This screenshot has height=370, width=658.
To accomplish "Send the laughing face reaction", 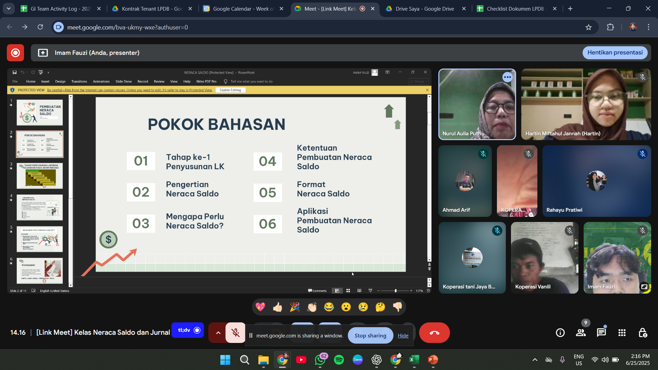I will [329, 307].
